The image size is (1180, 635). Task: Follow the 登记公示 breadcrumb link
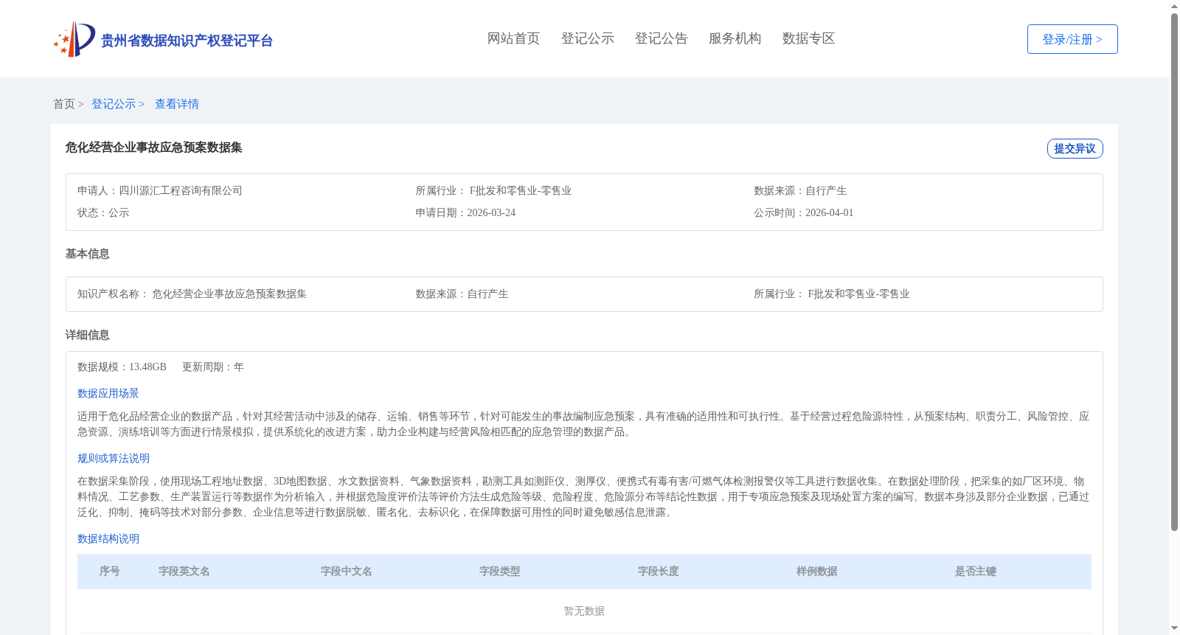pos(114,104)
